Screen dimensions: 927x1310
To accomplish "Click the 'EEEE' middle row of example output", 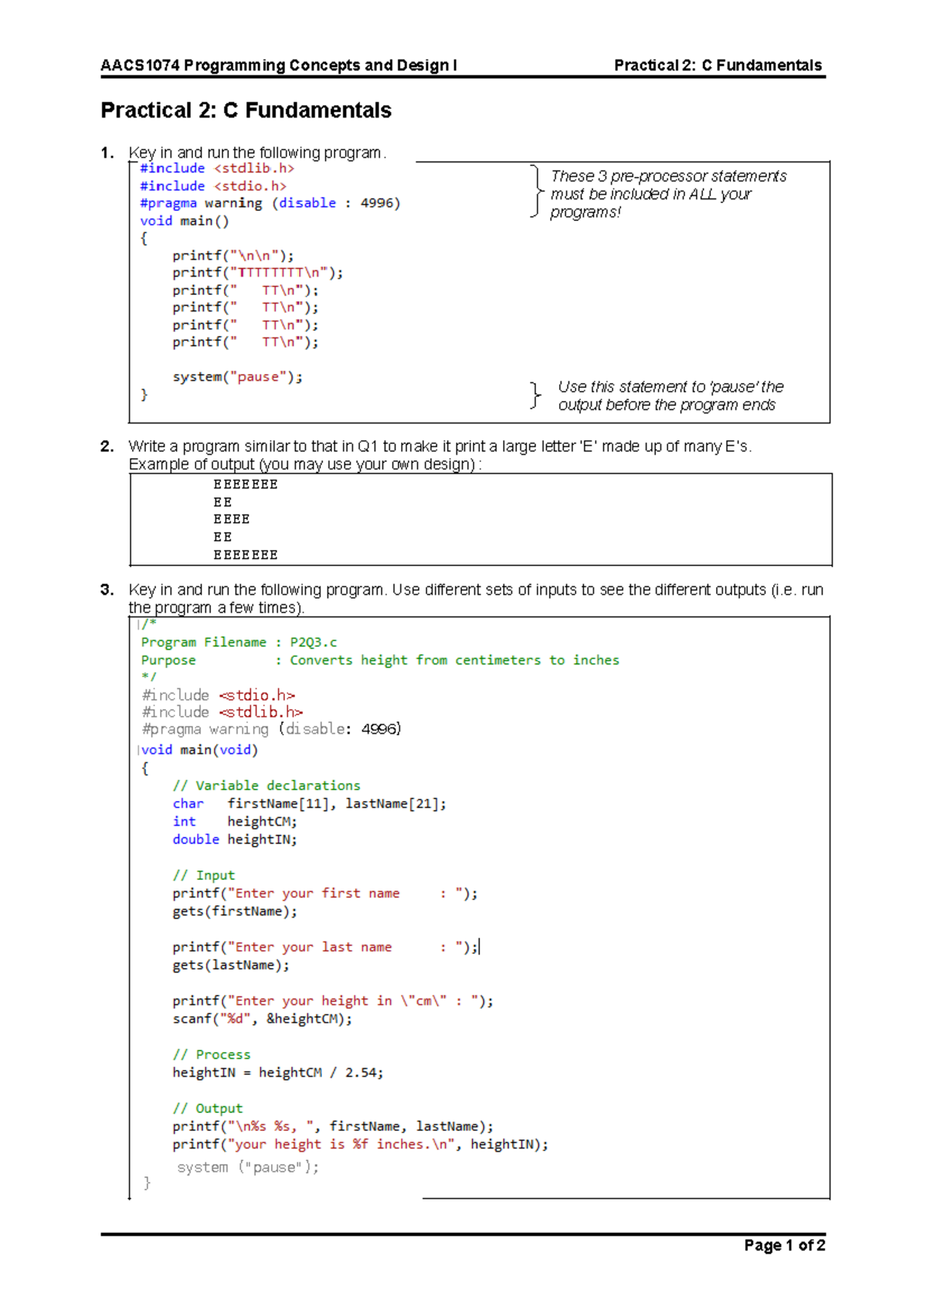I will pyautogui.click(x=231, y=519).
